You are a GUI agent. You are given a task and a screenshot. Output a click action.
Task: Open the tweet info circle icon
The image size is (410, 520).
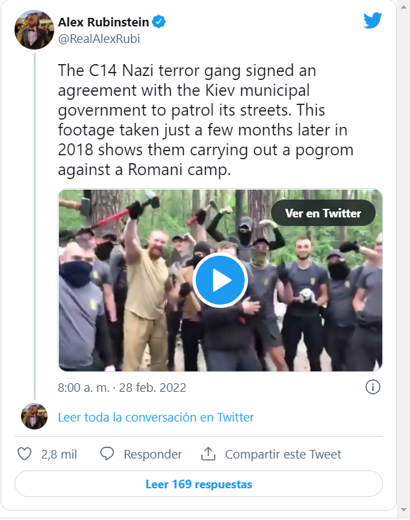coord(373,387)
